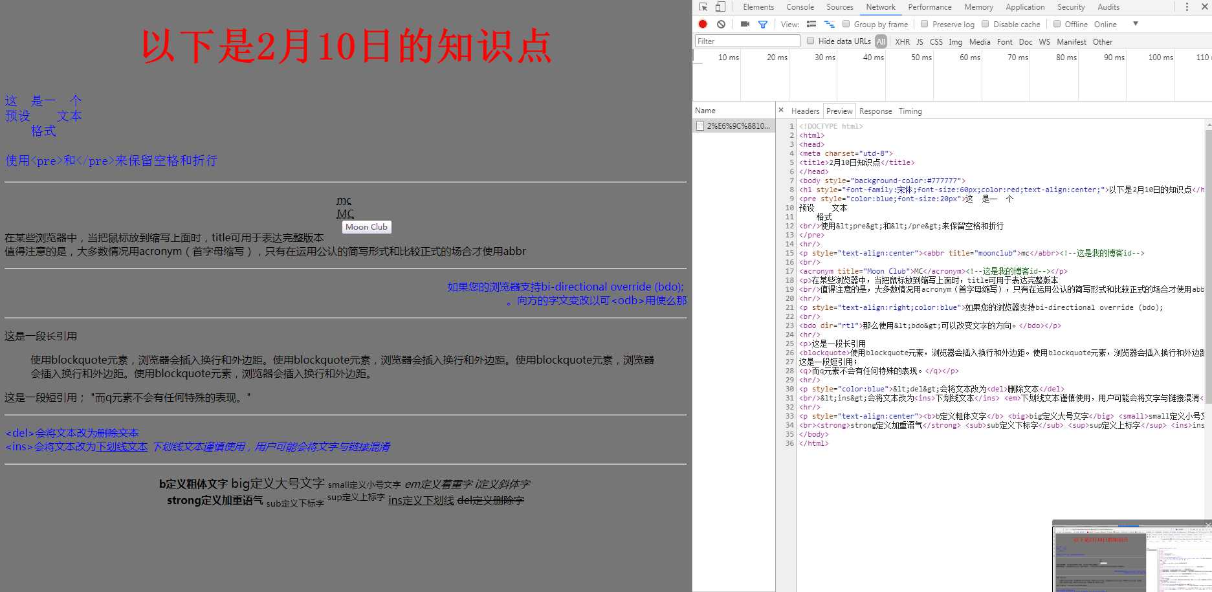This screenshot has height=592, width=1212.
Task: Toggle the waterfall overview view icon
Action: pos(830,24)
